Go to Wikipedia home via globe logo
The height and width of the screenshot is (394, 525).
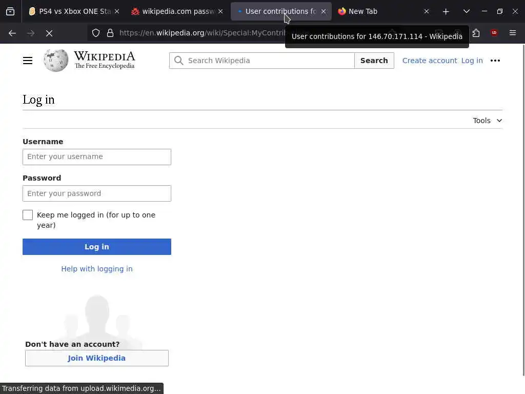pyautogui.click(x=55, y=61)
